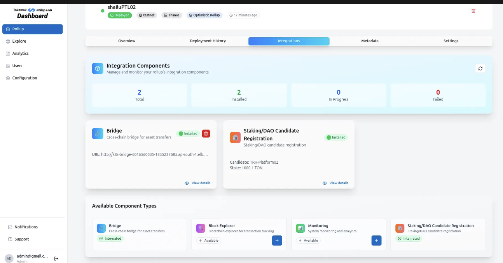
Task: Switch to the Deployment History tab
Action: (208, 41)
